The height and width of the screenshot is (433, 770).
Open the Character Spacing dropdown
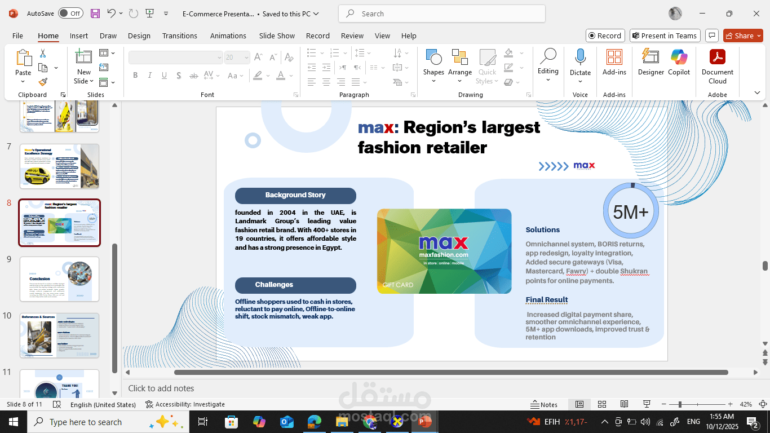point(212,76)
